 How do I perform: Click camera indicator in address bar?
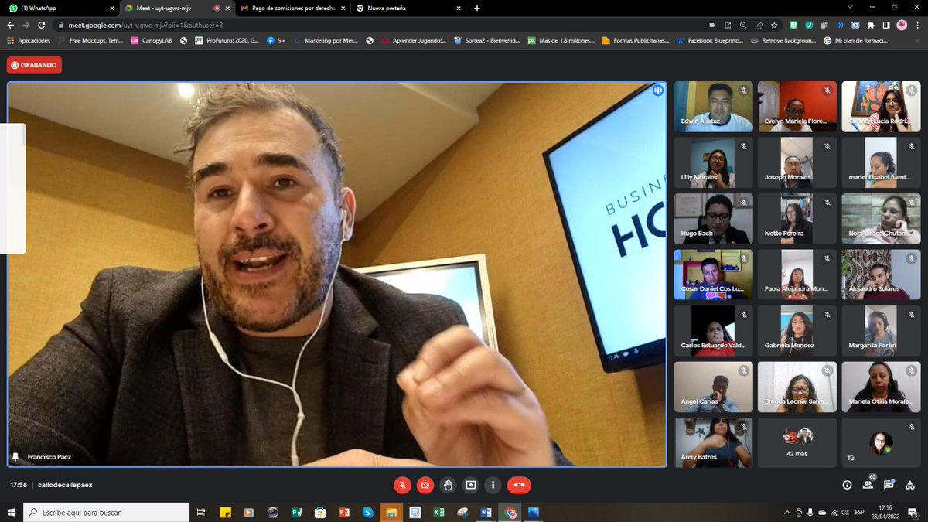click(712, 25)
